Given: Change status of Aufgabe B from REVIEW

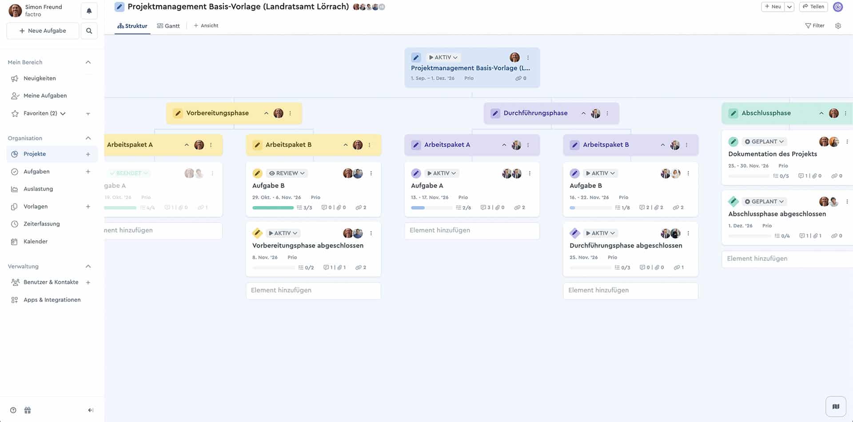Looking at the screenshot, I should 287,173.
